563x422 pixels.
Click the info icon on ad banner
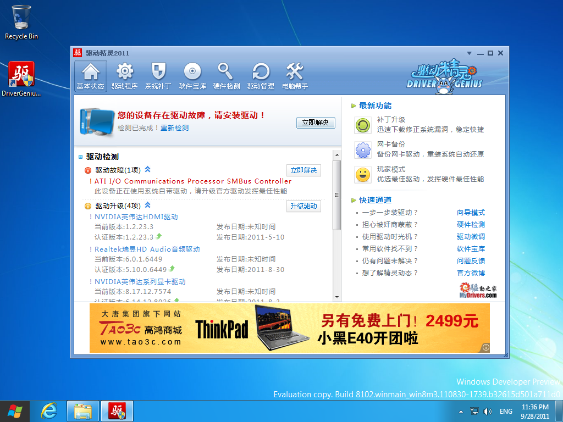[x=485, y=347]
